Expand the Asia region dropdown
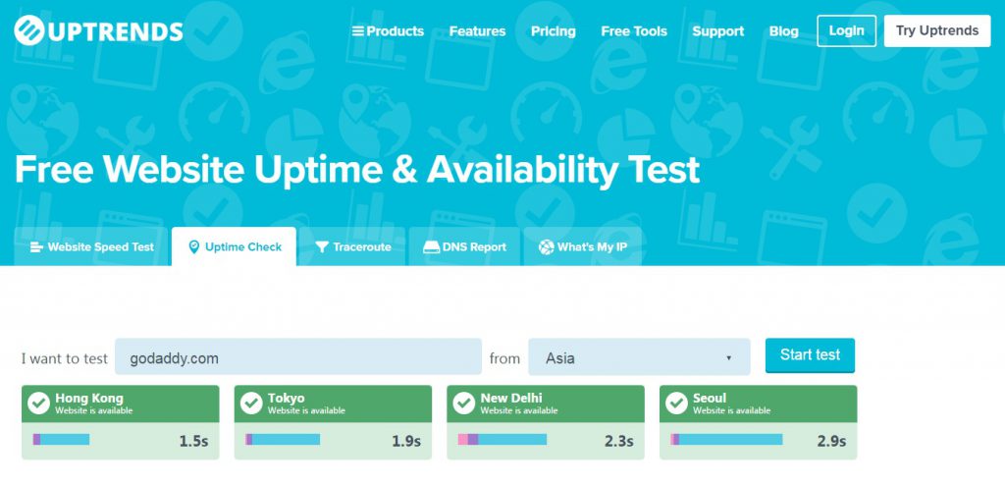 tap(639, 357)
